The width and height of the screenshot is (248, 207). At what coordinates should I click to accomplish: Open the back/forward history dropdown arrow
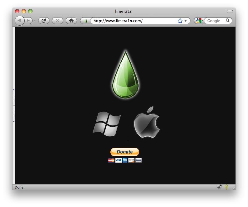point(35,21)
